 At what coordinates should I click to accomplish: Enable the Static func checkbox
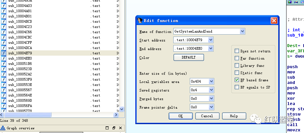click(237, 73)
